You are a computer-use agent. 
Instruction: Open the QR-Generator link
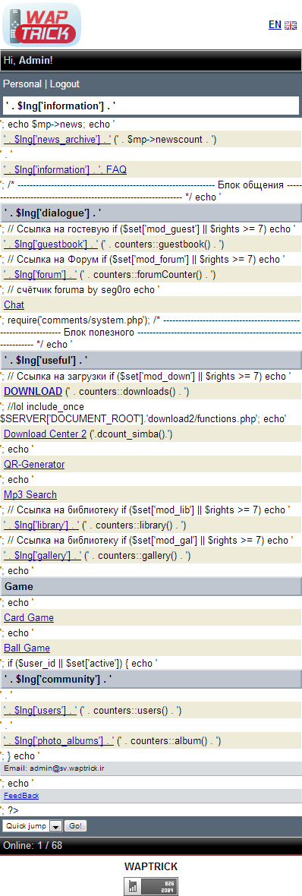34,464
